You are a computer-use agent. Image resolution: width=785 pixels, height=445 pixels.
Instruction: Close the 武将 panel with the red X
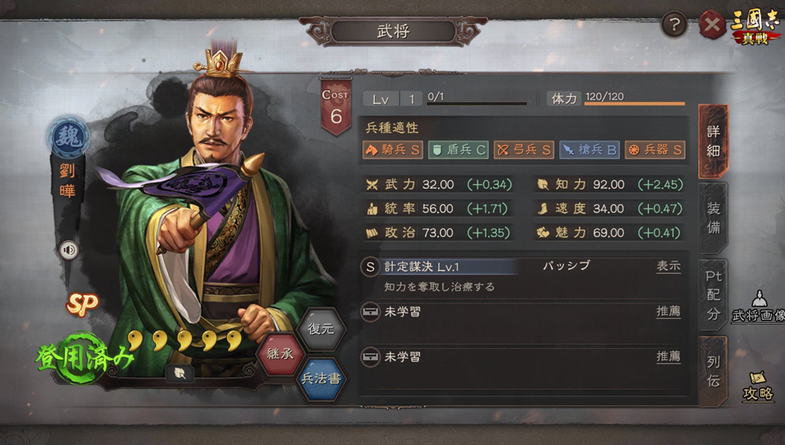(x=712, y=24)
